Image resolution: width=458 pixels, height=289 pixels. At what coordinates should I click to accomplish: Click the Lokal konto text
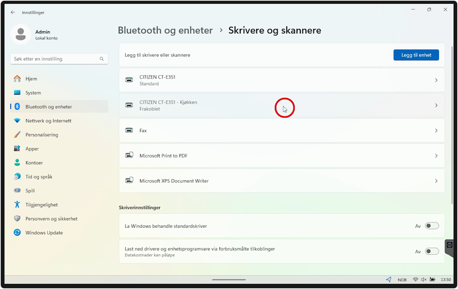(46, 38)
